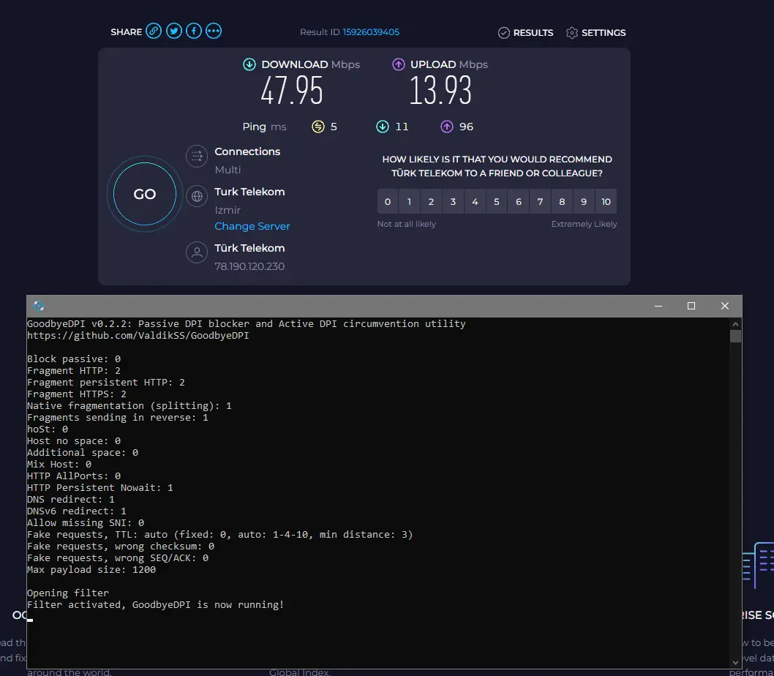This screenshot has height=676, width=774.
Task: Click the idle ping icon
Action: (x=318, y=127)
